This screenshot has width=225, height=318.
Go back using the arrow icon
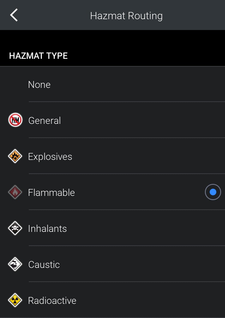pyautogui.click(x=14, y=15)
